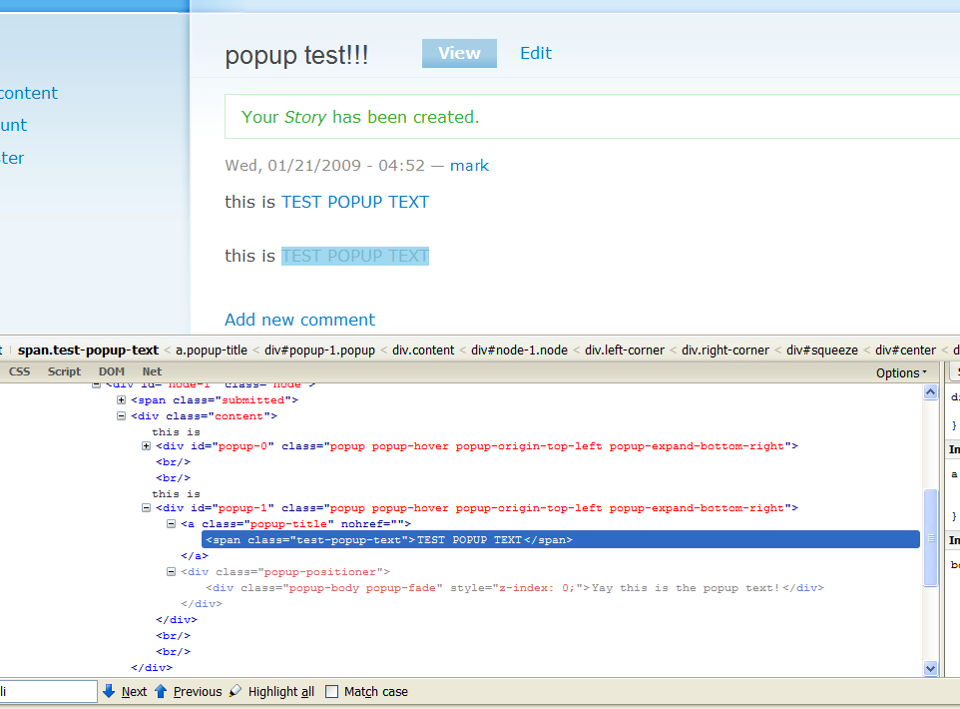Collapse the div class="content" node
Screen dimensions: 960x709
point(122,415)
